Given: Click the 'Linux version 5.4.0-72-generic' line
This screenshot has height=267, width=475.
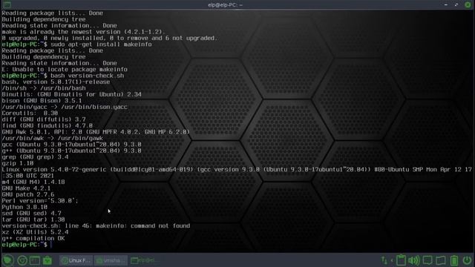Looking at the screenshot, I should click(237, 170).
